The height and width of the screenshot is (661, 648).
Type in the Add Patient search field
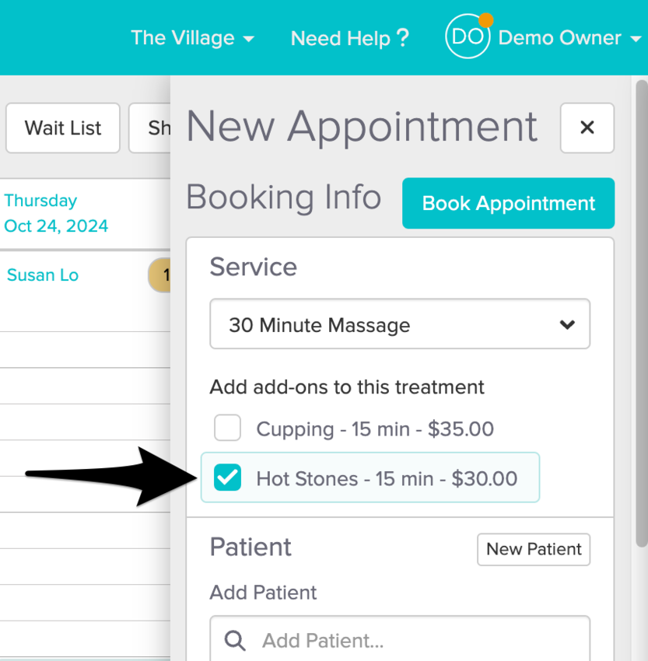[412, 640]
